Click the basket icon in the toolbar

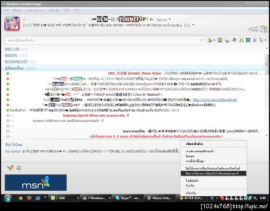coord(227,40)
